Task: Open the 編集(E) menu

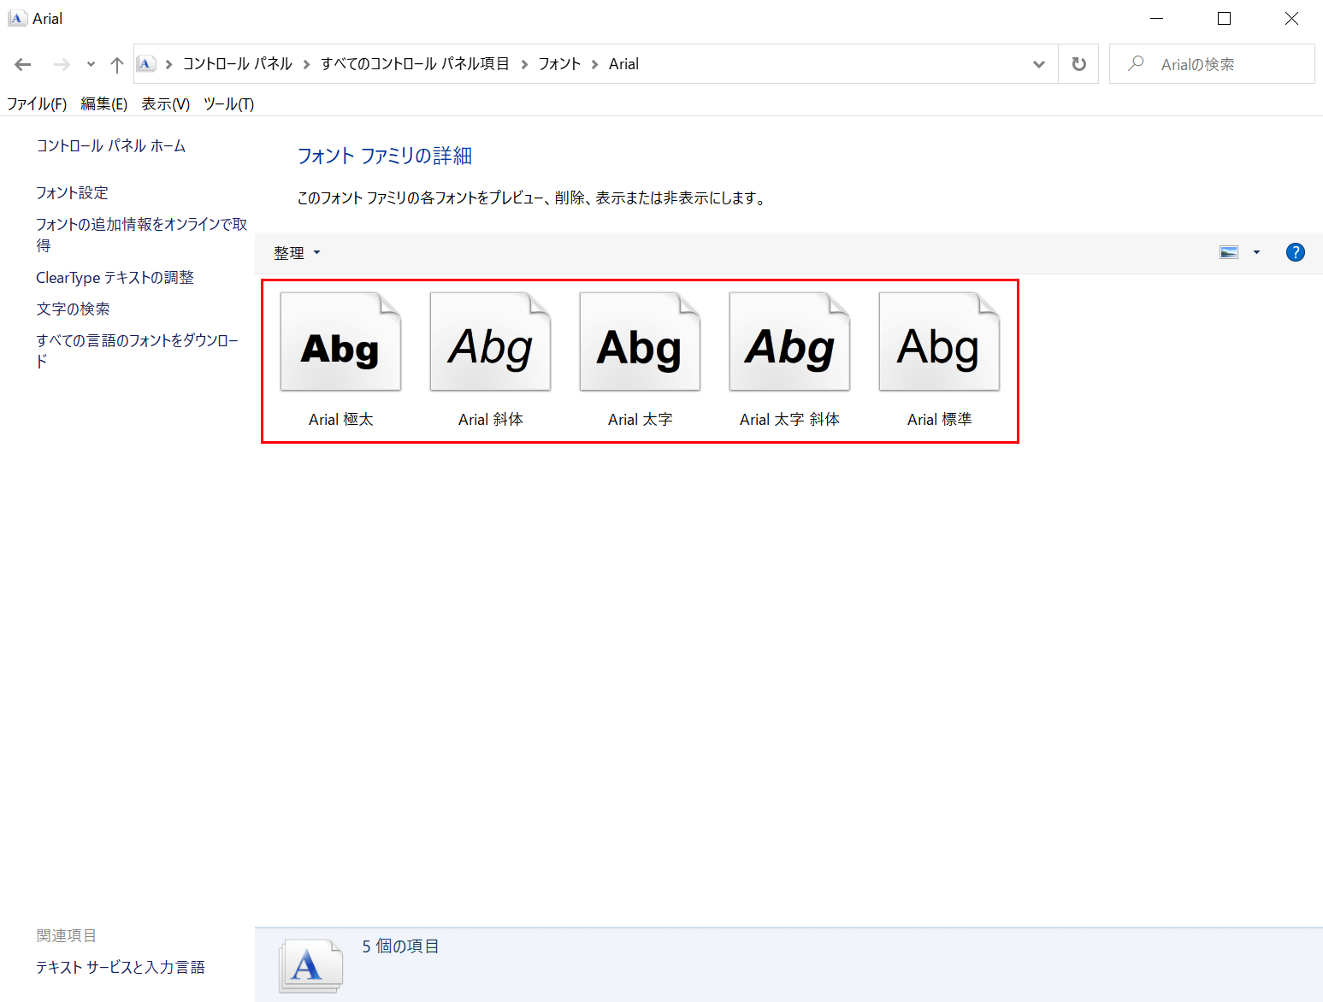Action: (x=103, y=104)
